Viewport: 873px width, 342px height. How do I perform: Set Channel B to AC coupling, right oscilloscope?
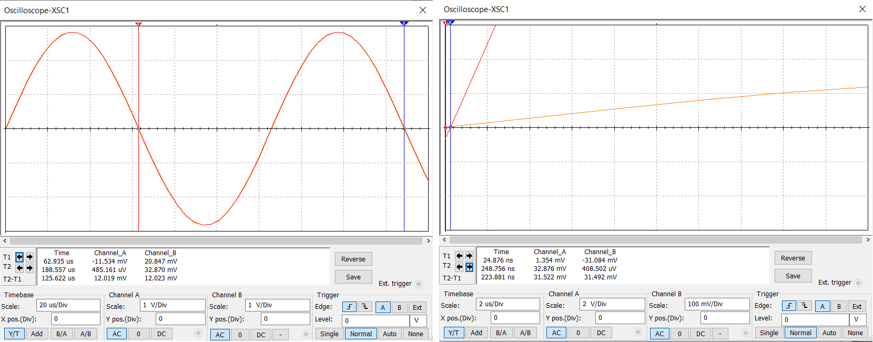[659, 334]
